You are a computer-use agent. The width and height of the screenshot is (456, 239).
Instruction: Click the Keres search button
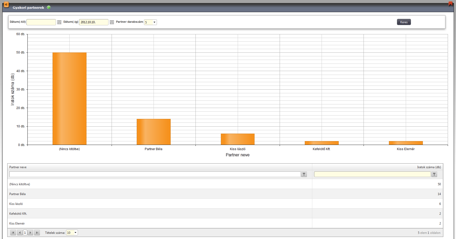click(x=404, y=22)
